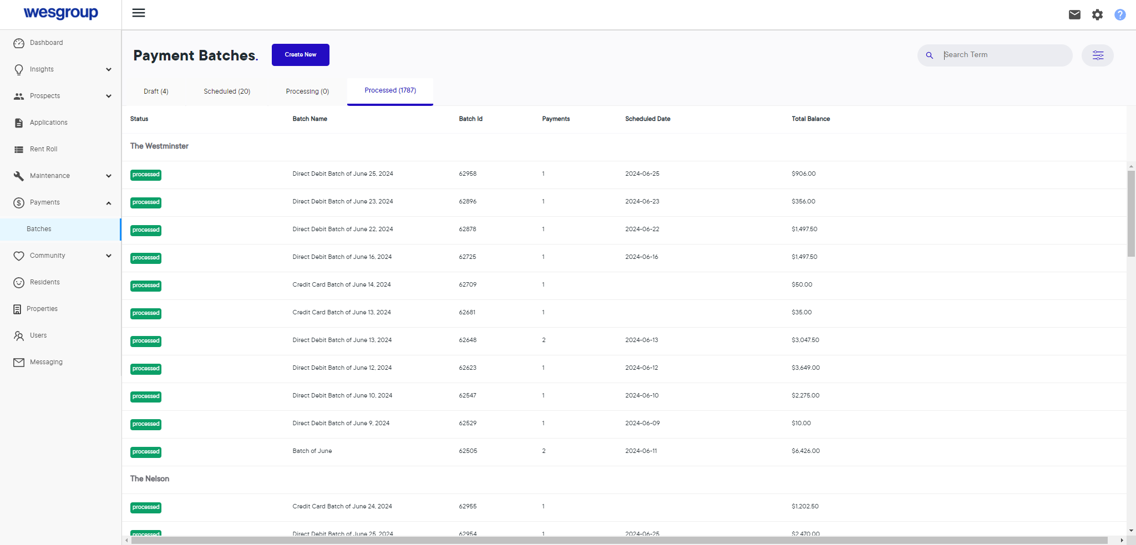Viewport: 1136px width, 545px height.
Task: Click the Total Balance column header
Action: [x=810, y=119]
